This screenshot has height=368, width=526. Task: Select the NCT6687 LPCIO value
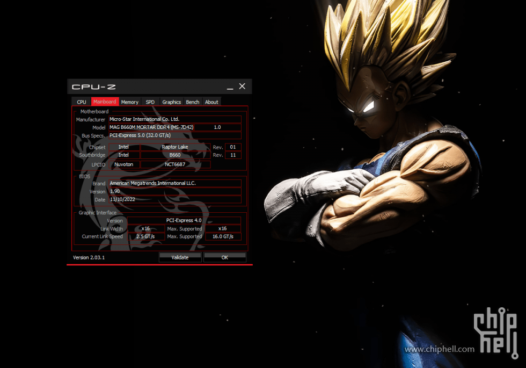click(x=175, y=164)
